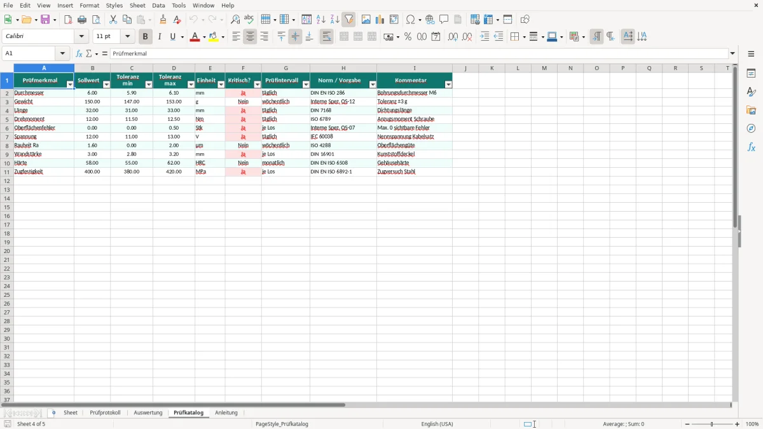Screen dimensions: 763x429
Task: Activate Clone Formatting paintbrush
Action: click(x=163, y=20)
